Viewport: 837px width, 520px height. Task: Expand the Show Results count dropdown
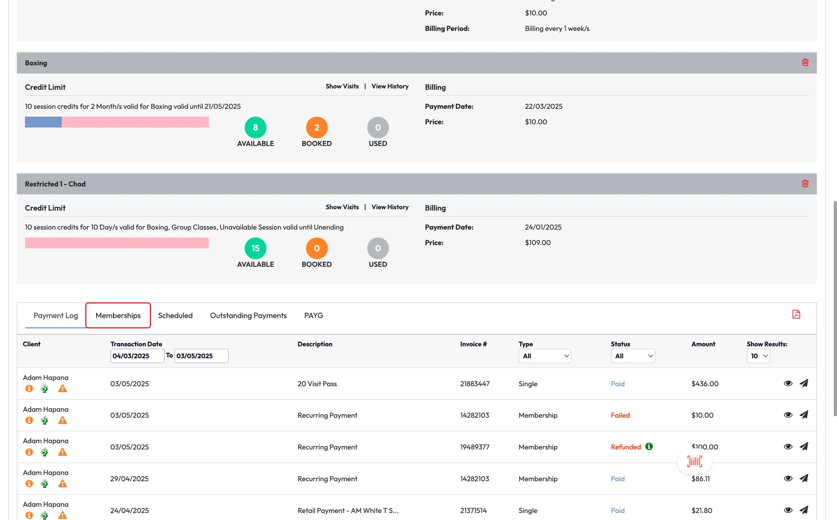pos(758,356)
